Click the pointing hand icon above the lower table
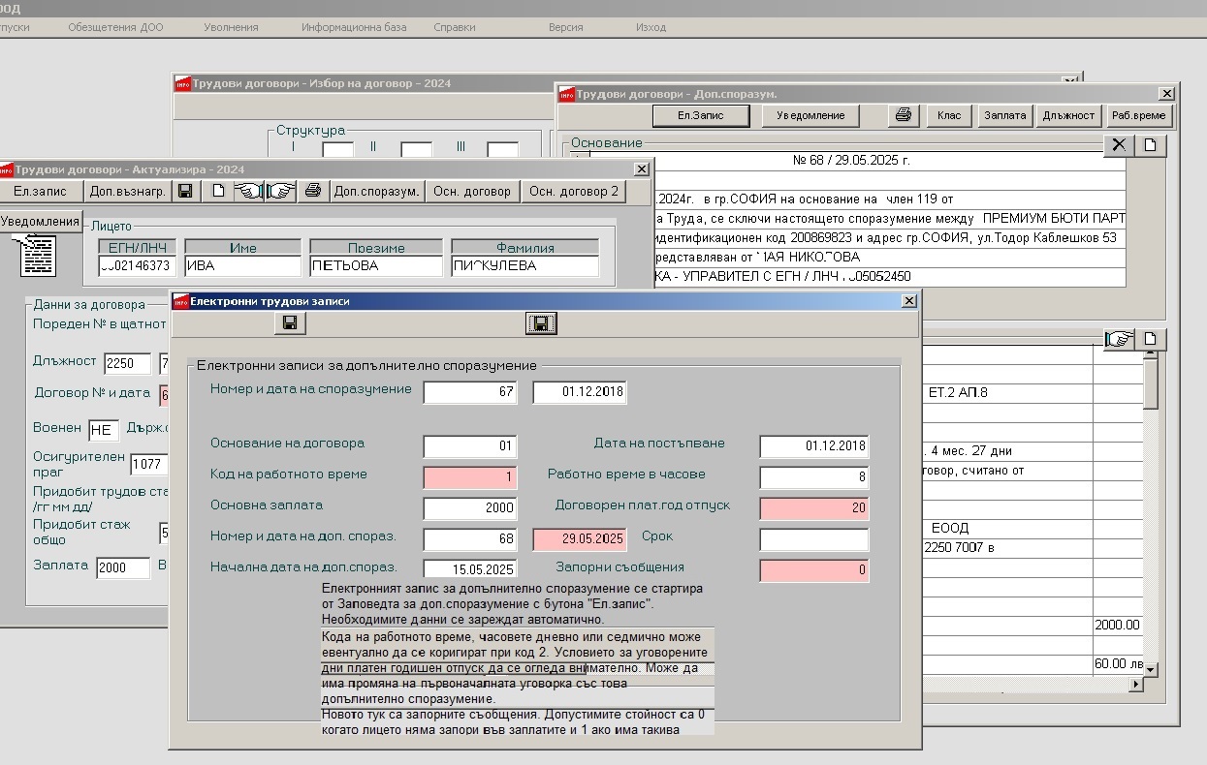The width and height of the screenshot is (1207, 765). [1120, 339]
